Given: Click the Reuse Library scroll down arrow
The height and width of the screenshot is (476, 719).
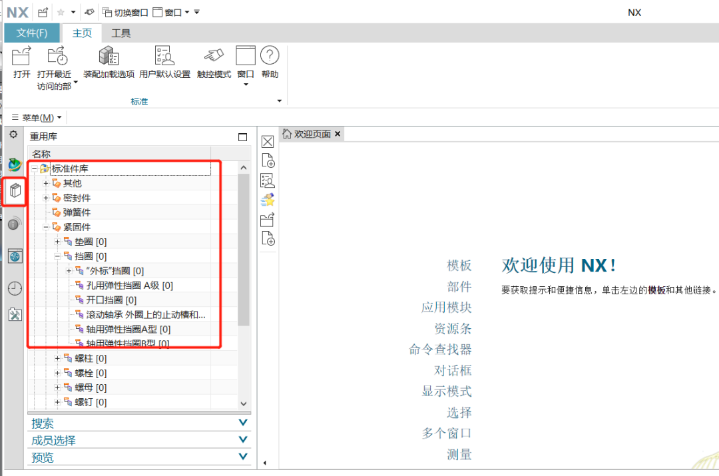Looking at the screenshot, I should point(244,403).
